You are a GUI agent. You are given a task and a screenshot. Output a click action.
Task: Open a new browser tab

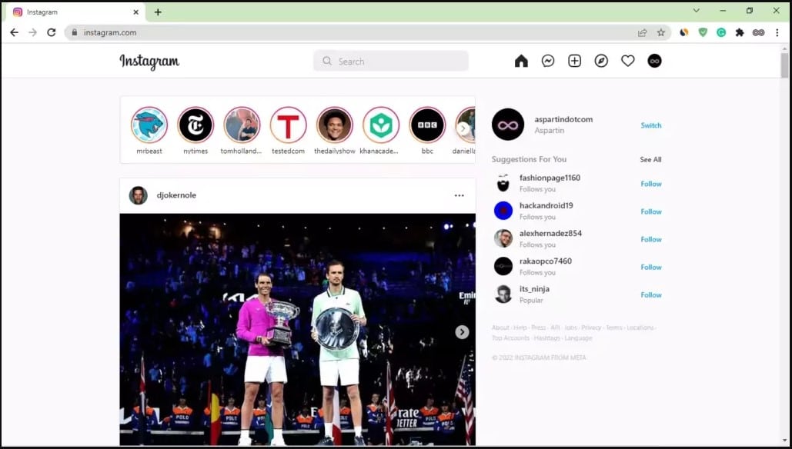click(x=158, y=12)
